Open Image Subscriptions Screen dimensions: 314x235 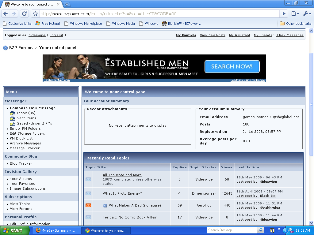point(28,188)
